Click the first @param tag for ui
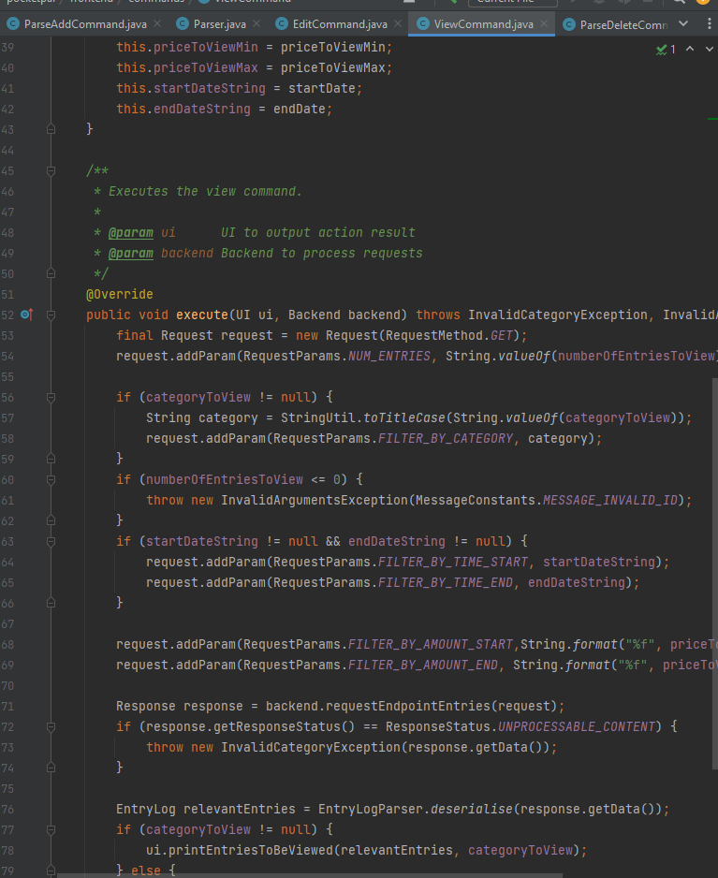The width and height of the screenshot is (718, 878). click(130, 232)
